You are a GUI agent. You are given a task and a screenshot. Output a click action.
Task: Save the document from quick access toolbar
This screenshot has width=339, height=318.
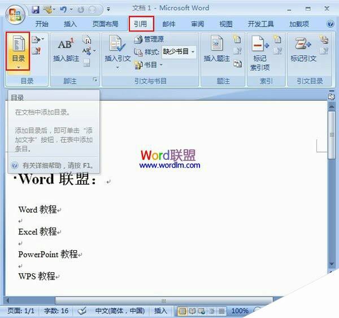coord(36,10)
